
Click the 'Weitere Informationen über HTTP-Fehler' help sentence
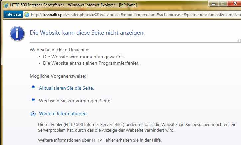tap(99, 140)
